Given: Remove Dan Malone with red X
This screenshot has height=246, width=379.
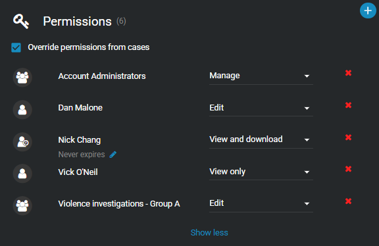Looking at the screenshot, I should 348,105.
